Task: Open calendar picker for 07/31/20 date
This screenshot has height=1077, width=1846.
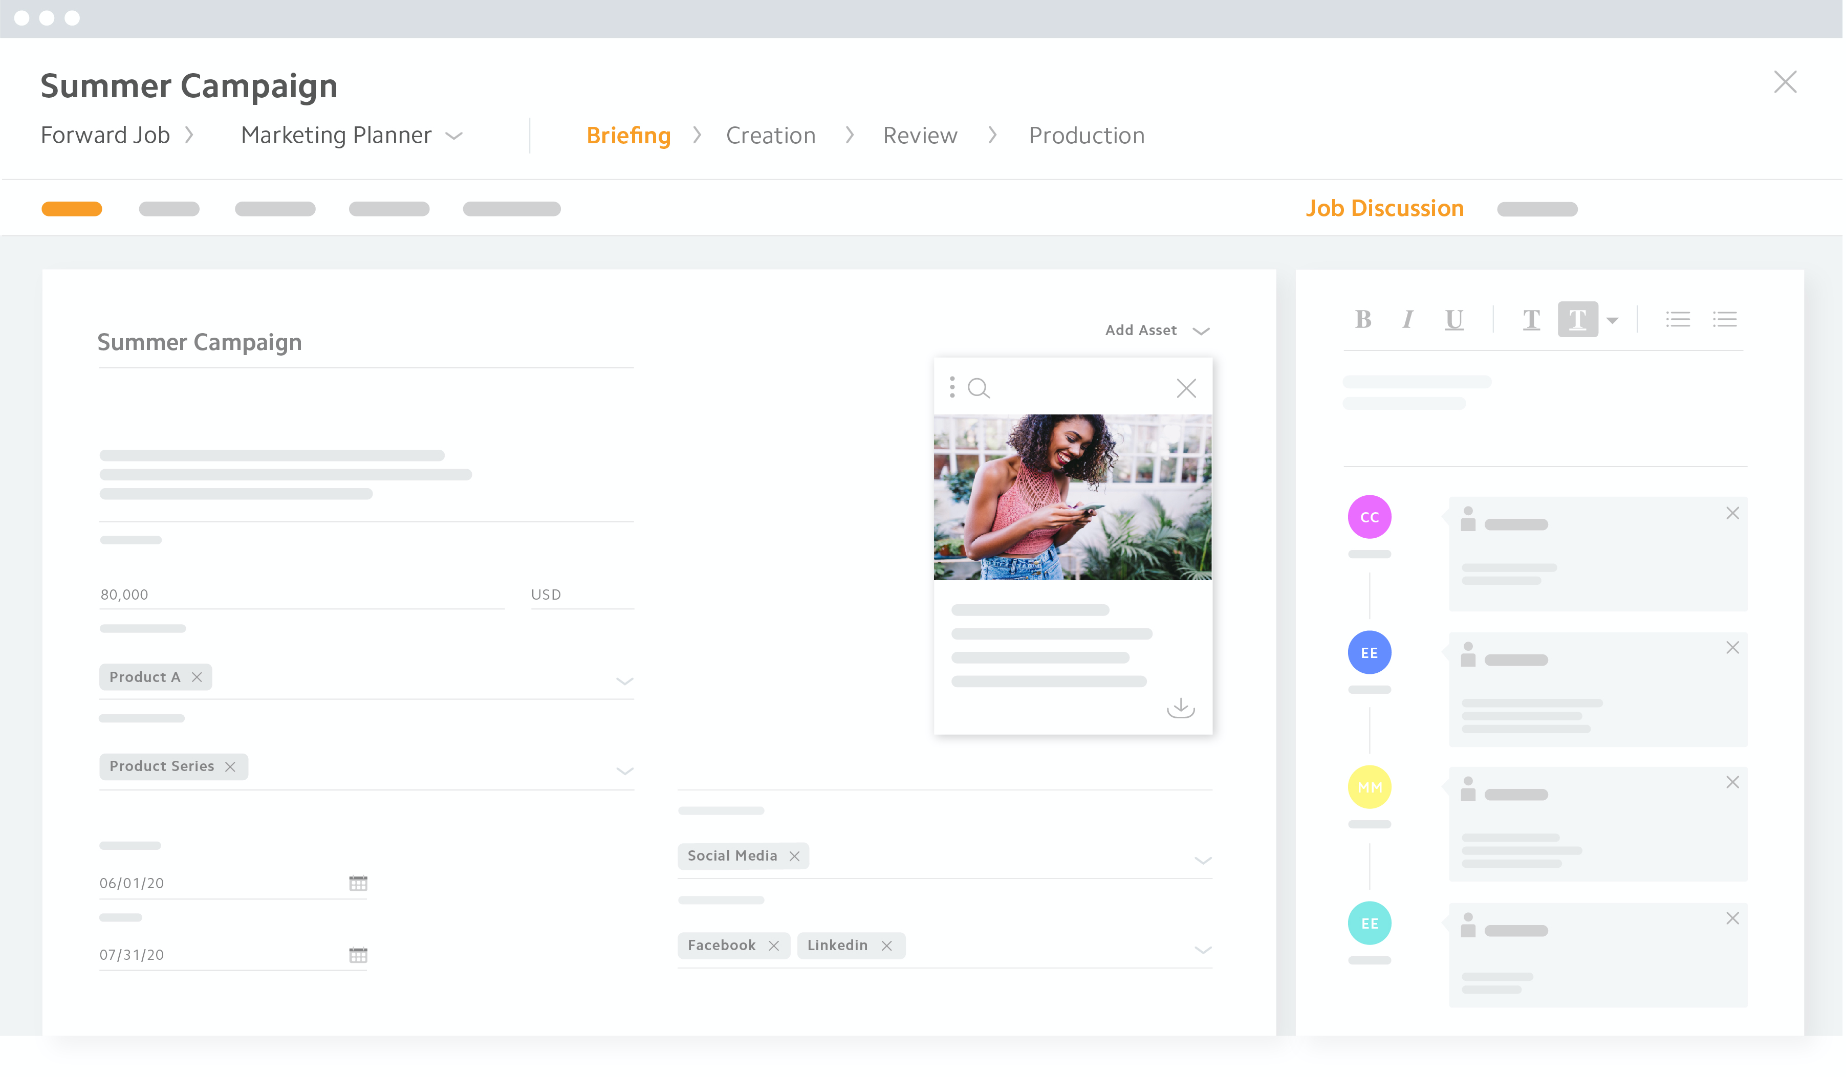Action: pos(358,955)
